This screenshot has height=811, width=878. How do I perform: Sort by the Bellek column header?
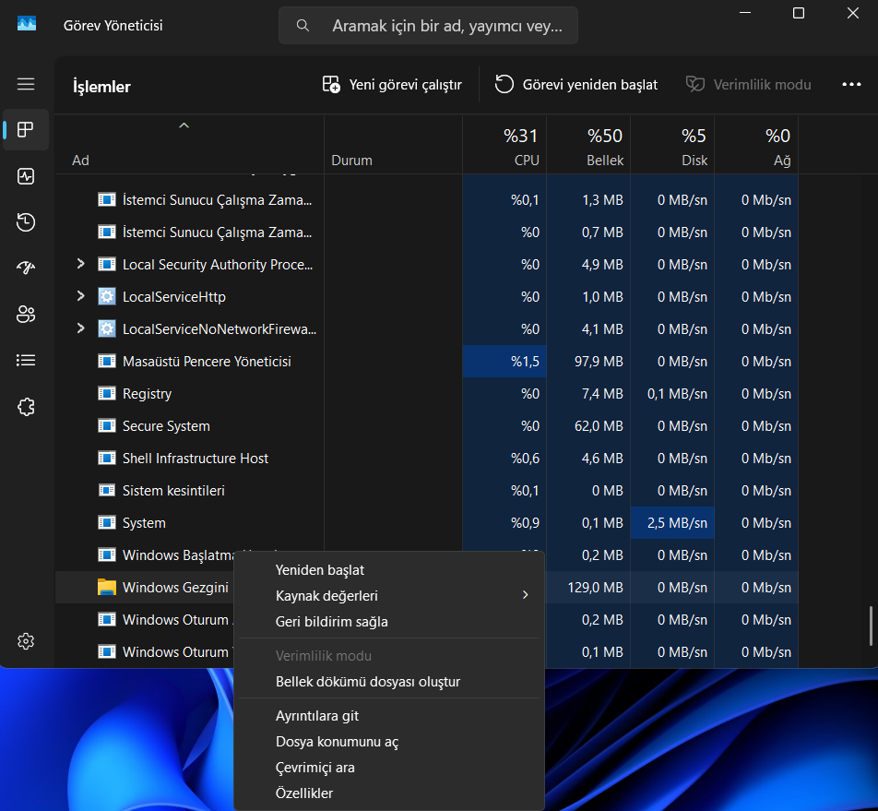pos(588,146)
